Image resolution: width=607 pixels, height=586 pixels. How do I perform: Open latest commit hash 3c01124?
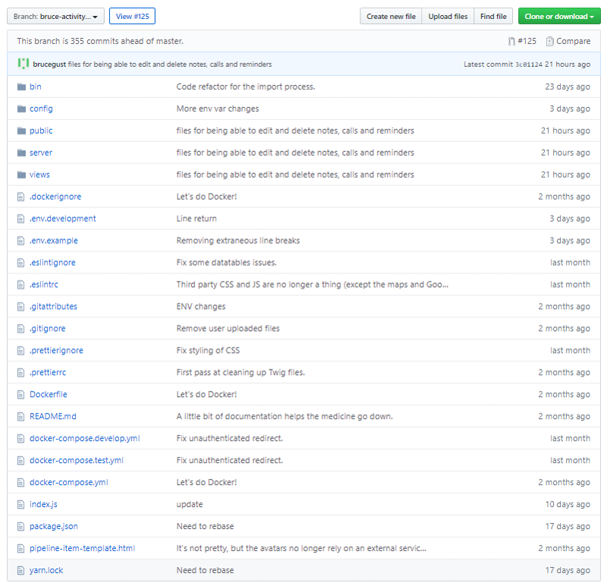[x=529, y=65]
